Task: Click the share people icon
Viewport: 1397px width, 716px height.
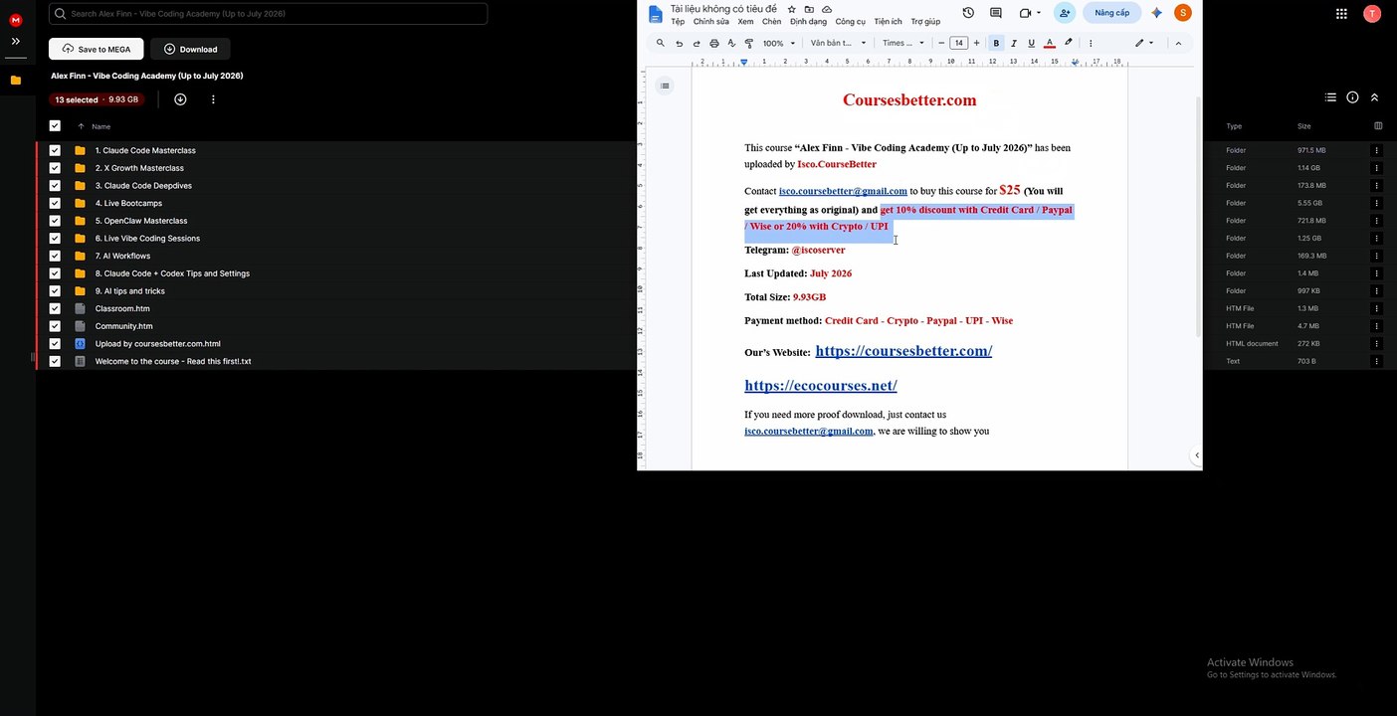Action: [x=1065, y=13]
